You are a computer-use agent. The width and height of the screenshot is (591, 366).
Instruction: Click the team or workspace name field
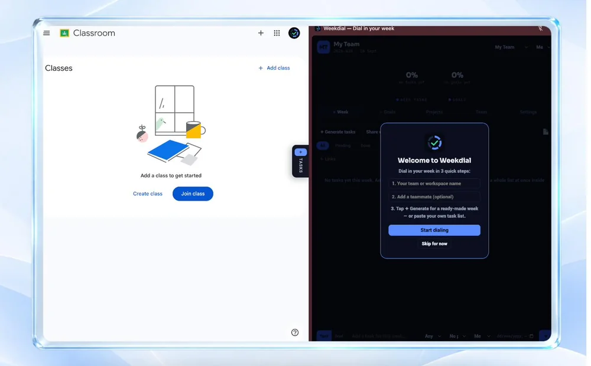pos(434,184)
